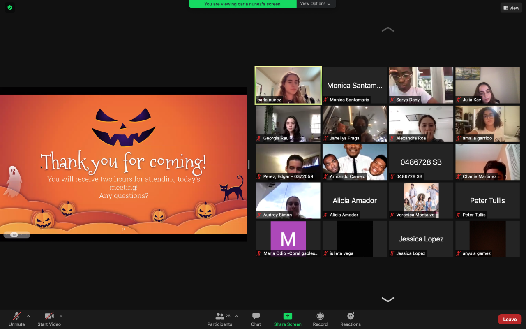
Task: Start recording with the Record icon
Action: [320, 316]
